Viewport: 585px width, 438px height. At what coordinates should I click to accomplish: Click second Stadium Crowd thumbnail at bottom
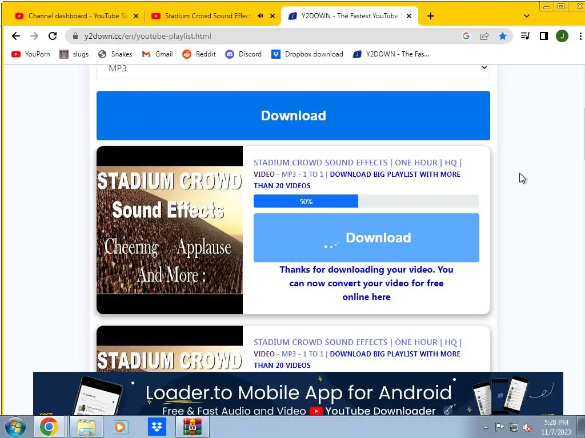[169, 349]
